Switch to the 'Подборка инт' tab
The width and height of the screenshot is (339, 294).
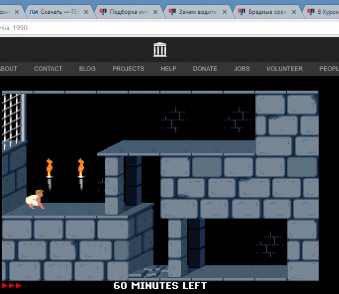point(129,12)
